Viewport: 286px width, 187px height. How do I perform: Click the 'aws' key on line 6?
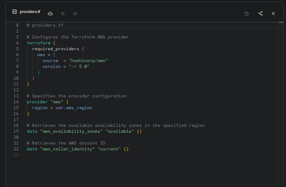pyautogui.click(x=41, y=55)
